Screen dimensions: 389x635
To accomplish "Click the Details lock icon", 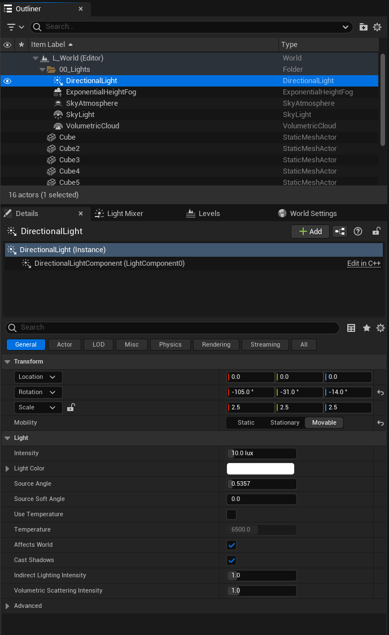I will (376, 231).
